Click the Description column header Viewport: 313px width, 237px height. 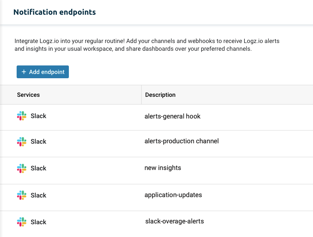[x=160, y=95]
